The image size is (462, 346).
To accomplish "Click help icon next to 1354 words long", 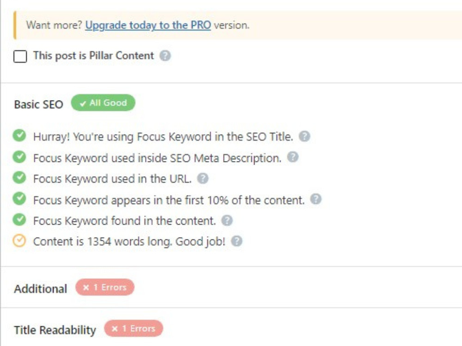I will pyautogui.click(x=237, y=241).
